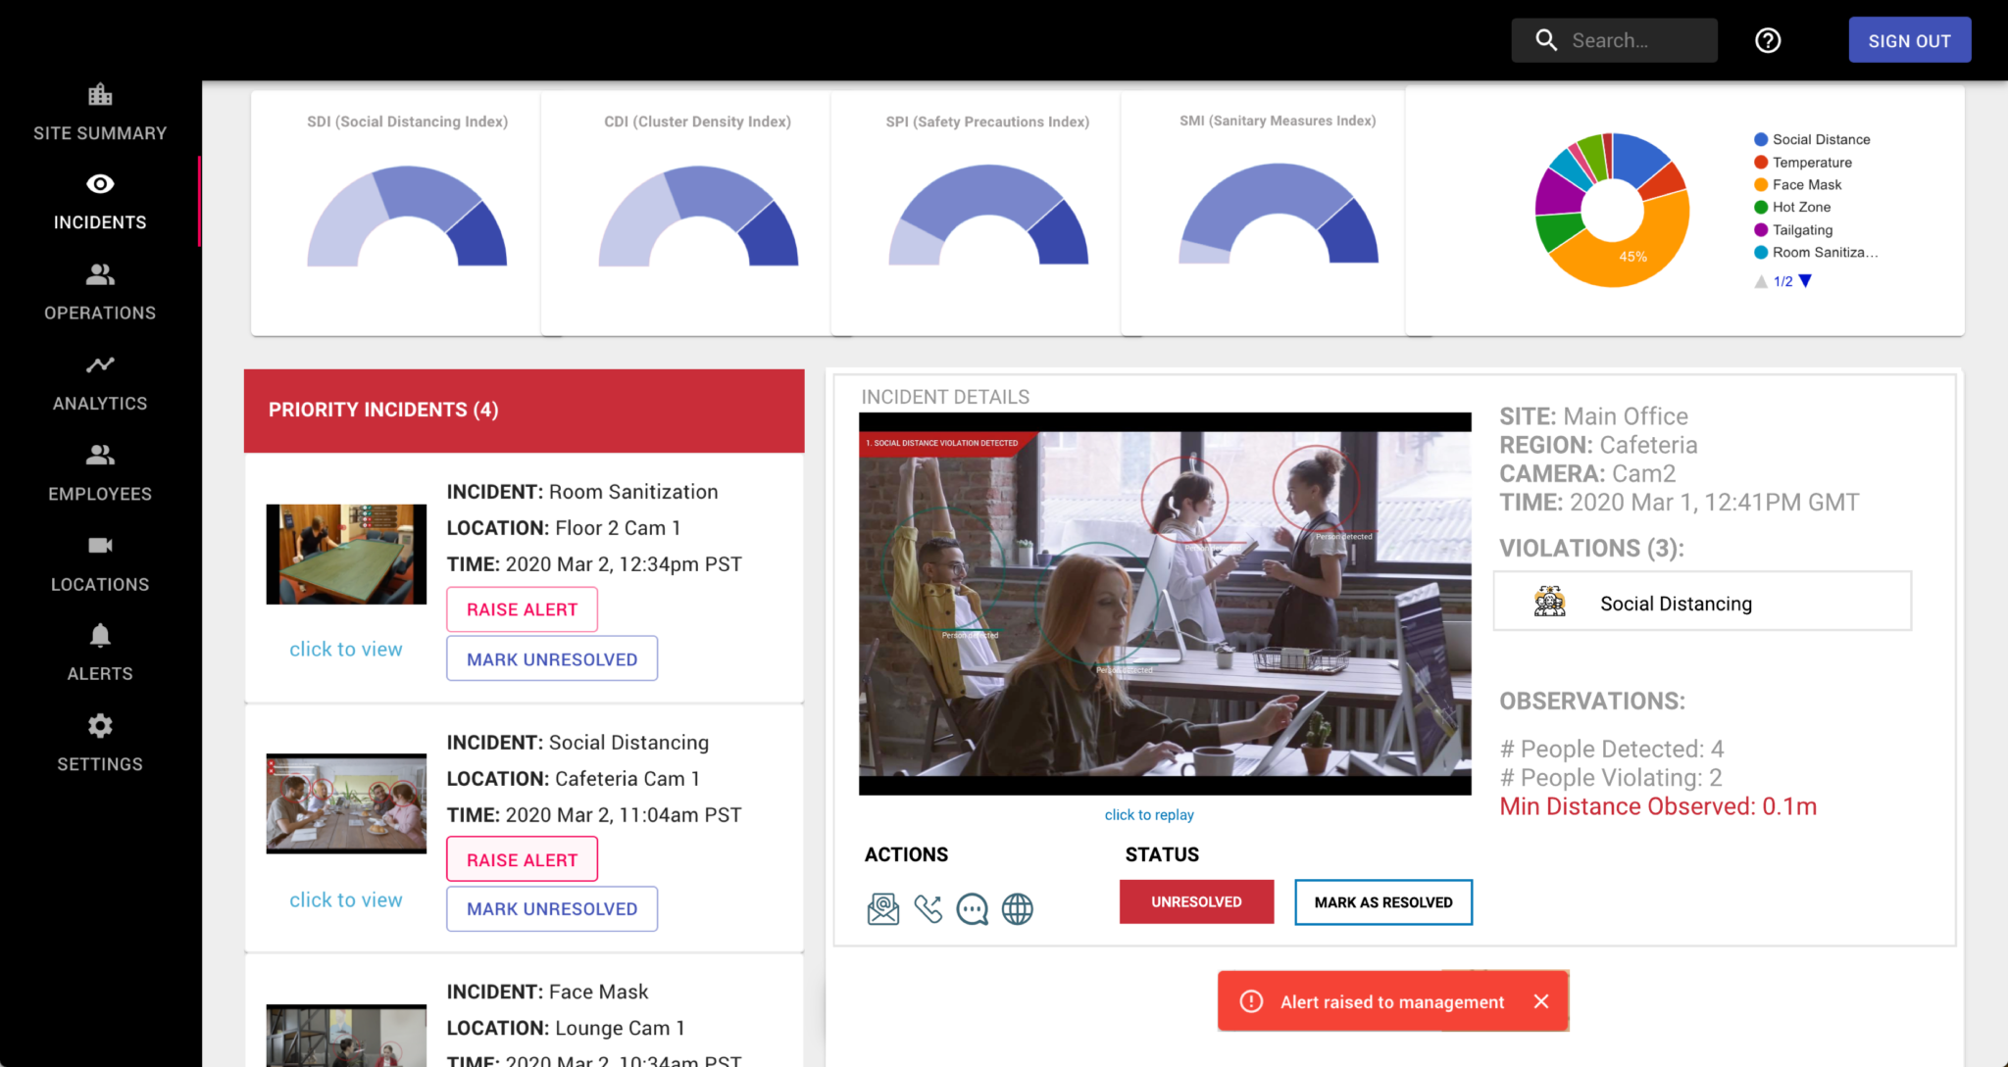Go to previous legend page arrow

pos(1760,281)
